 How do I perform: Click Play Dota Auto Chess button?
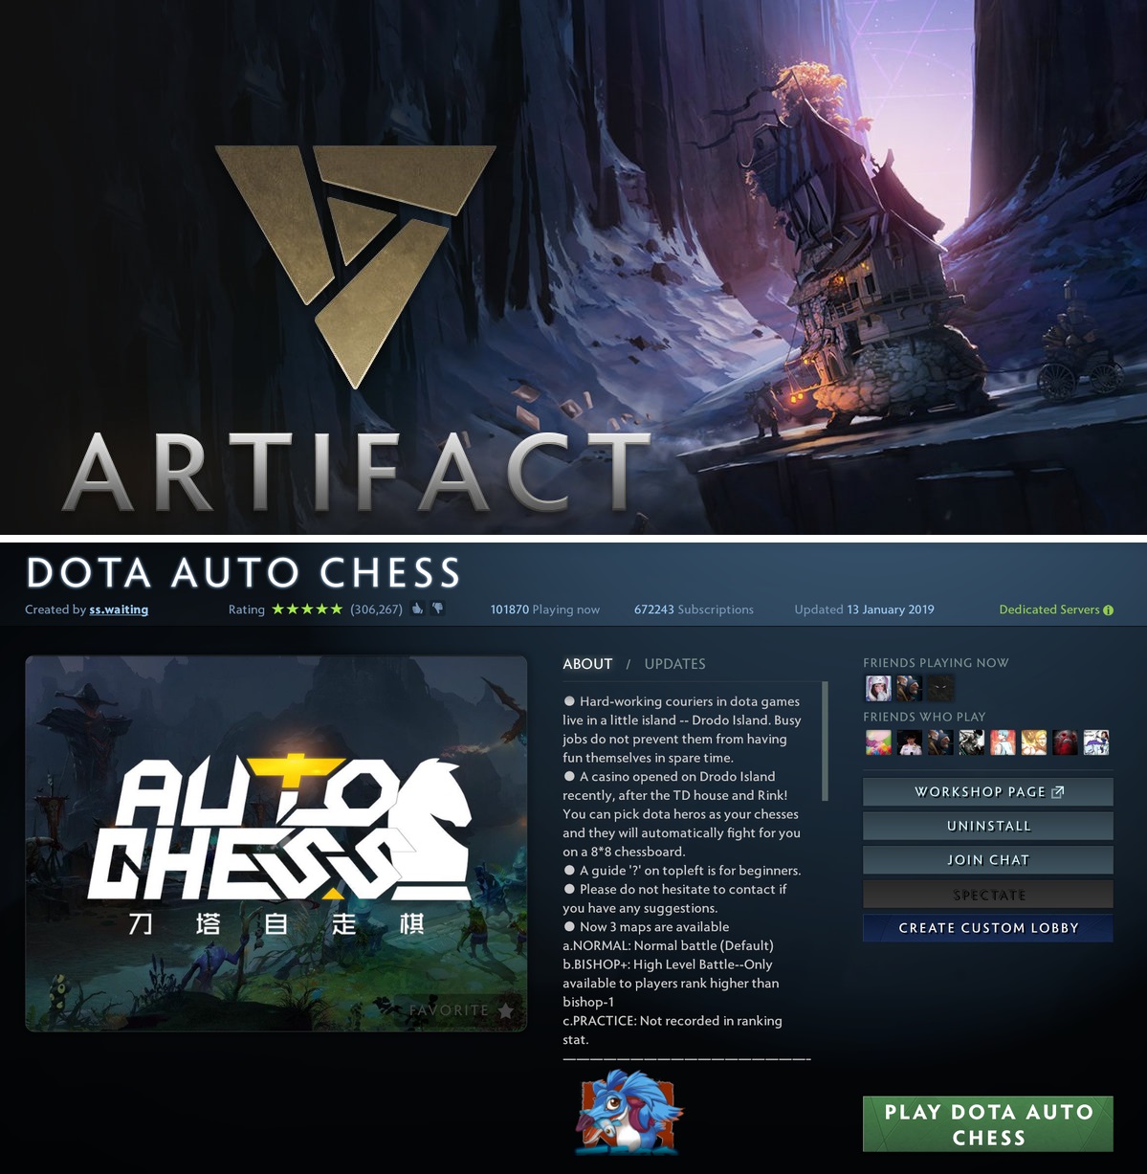point(988,1124)
